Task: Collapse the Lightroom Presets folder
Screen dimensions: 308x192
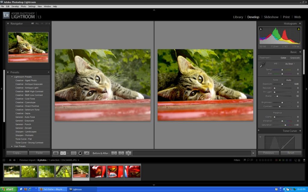Action: pos(12,77)
